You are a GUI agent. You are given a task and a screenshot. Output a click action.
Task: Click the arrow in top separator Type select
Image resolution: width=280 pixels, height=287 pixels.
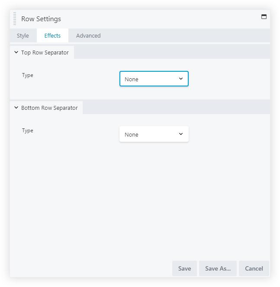click(x=181, y=79)
